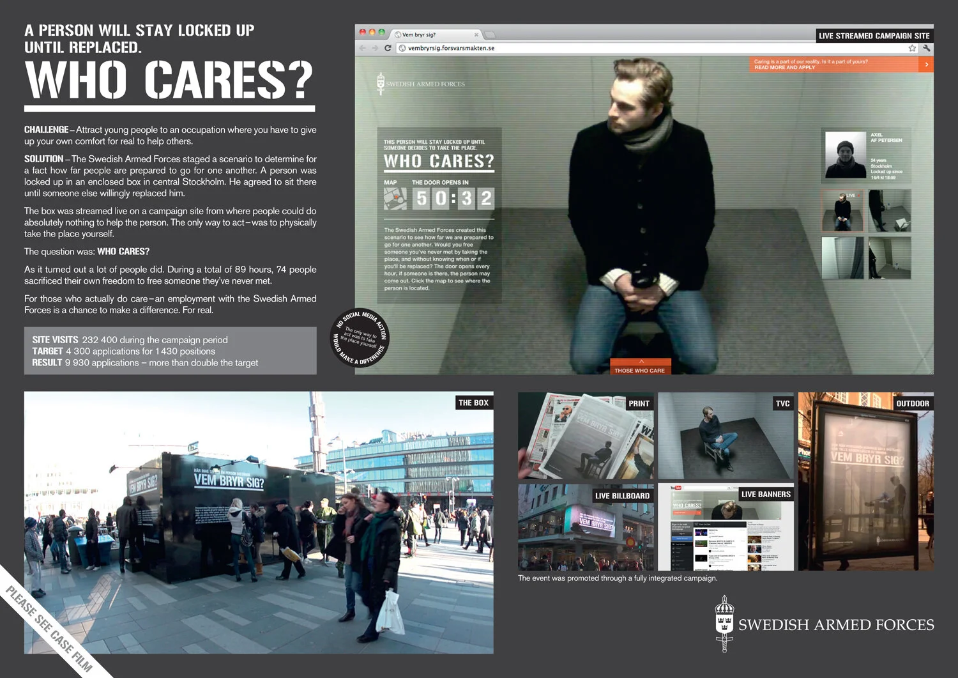958x678 pixels.
Task: Open the TVC seated man image
Action: pos(726,436)
